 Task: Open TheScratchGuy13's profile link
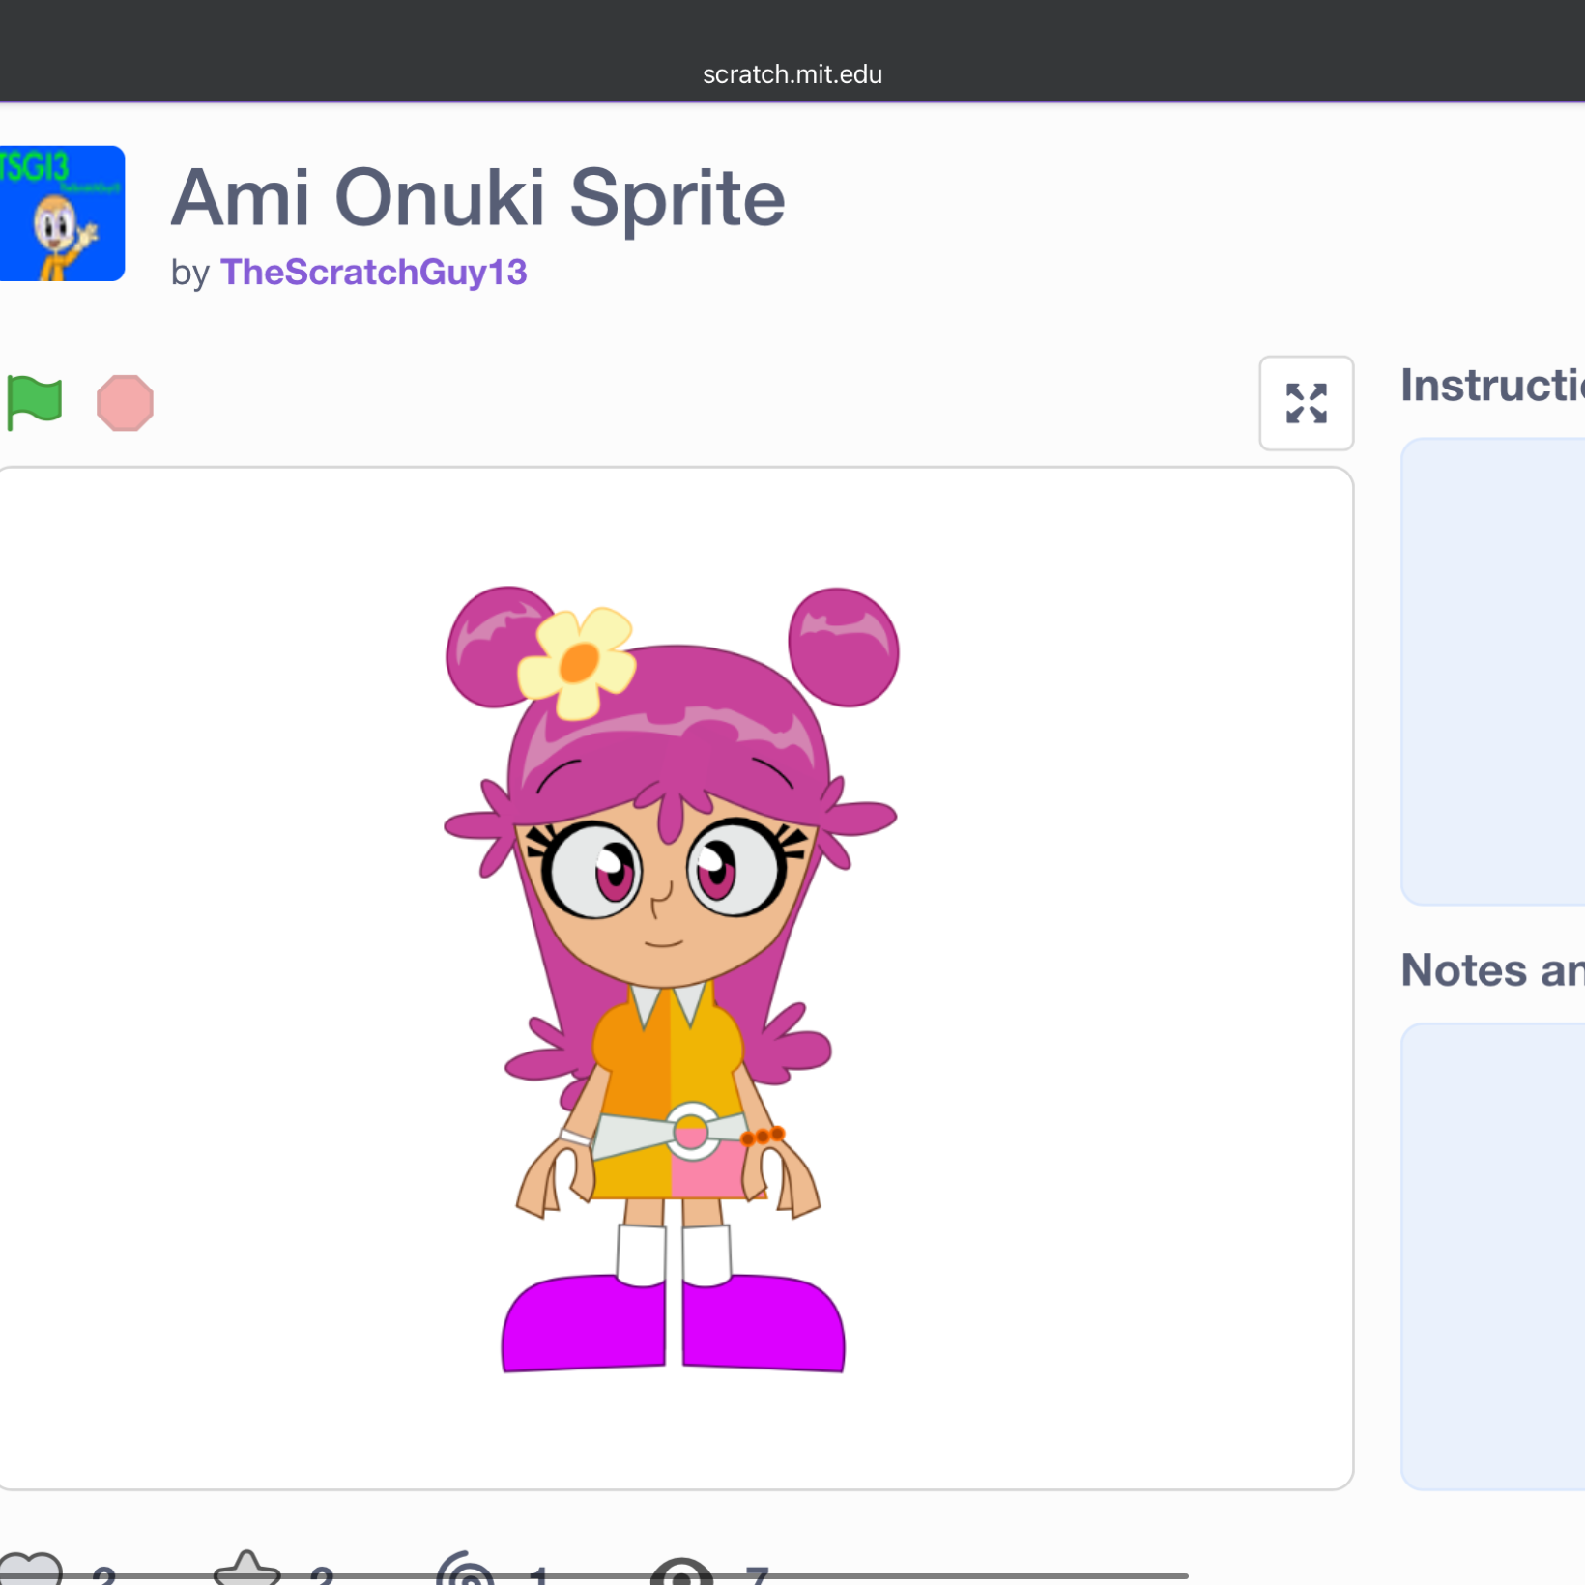tap(373, 273)
